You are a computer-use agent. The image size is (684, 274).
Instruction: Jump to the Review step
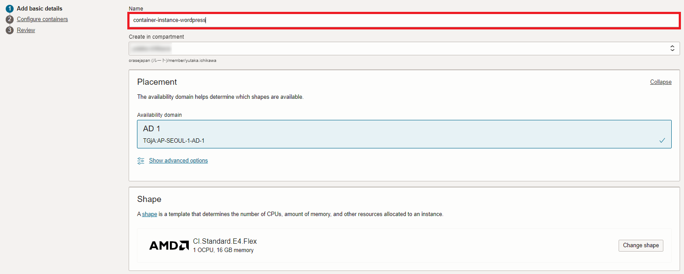coord(26,30)
